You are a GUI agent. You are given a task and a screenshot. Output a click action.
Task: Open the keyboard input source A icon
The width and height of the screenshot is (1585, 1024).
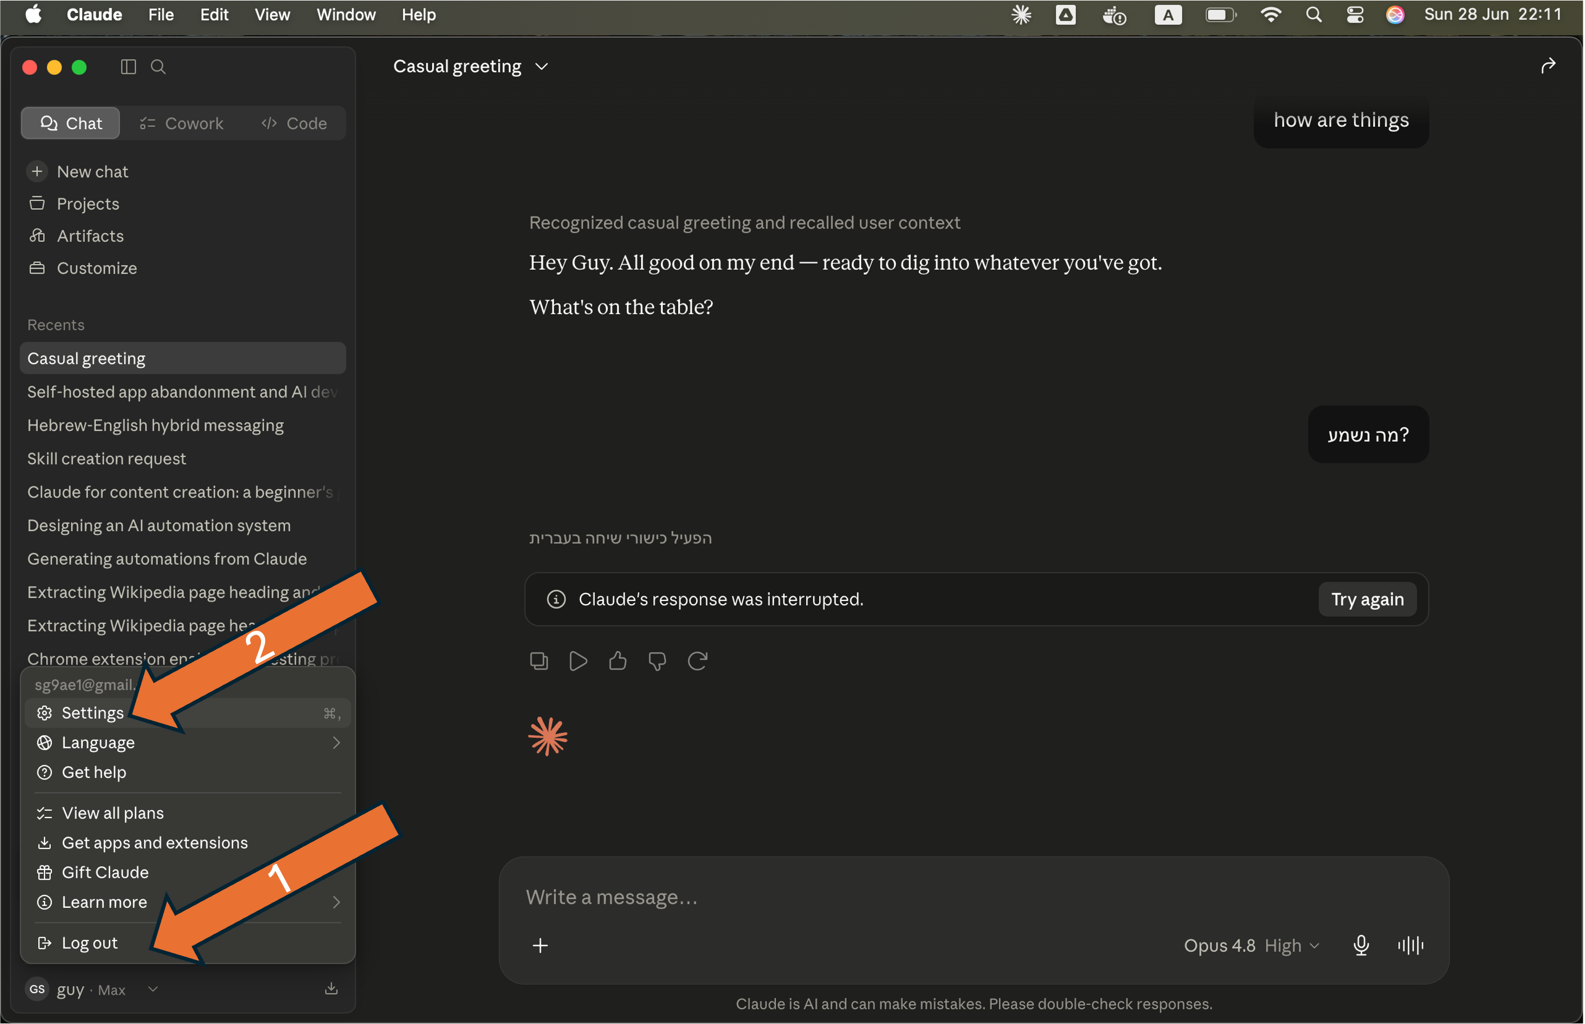pyautogui.click(x=1168, y=15)
